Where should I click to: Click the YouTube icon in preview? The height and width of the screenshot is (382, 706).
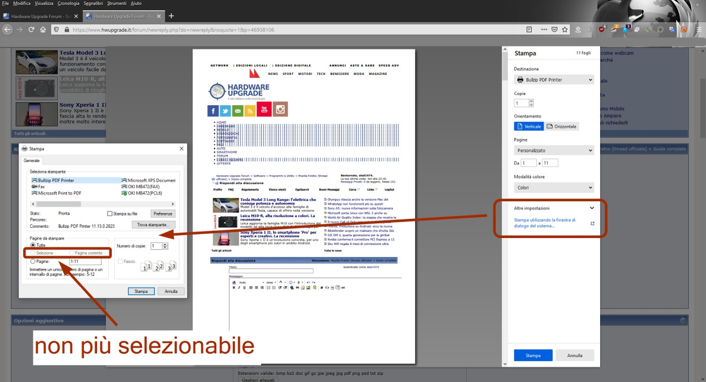coord(264,109)
